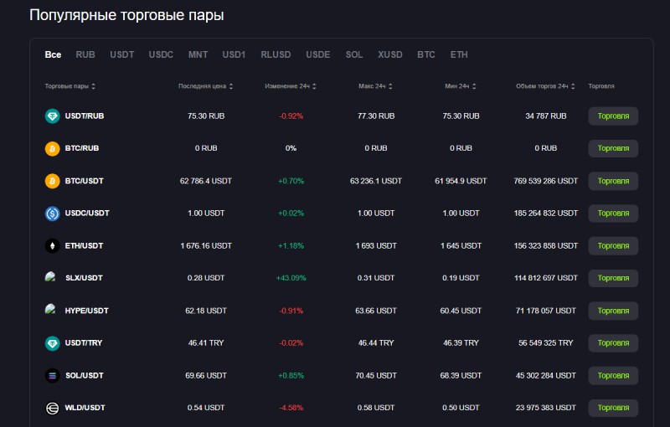670x427 pixels.
Task: Open Торговля button for WLD/USDT
Action: (613, 408)
